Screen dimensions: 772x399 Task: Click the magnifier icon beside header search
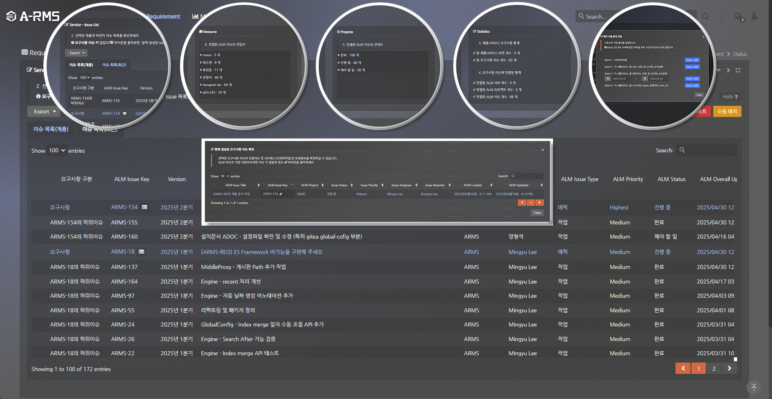(x=706, y=17)
